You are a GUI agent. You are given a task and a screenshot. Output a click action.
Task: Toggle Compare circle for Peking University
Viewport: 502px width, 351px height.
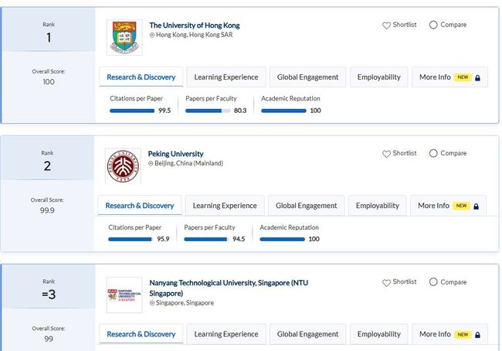(x=433, y=153)
